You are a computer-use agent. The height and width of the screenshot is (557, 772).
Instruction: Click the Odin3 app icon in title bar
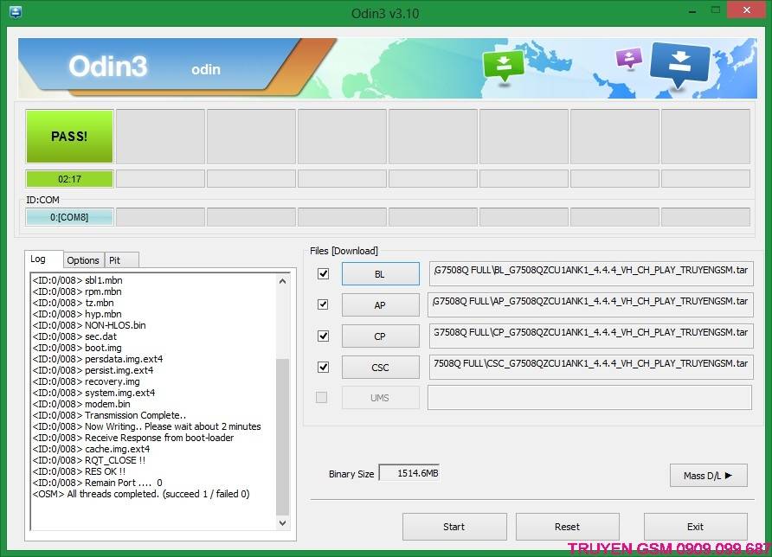pyautogui.click(x=14, y=13)
